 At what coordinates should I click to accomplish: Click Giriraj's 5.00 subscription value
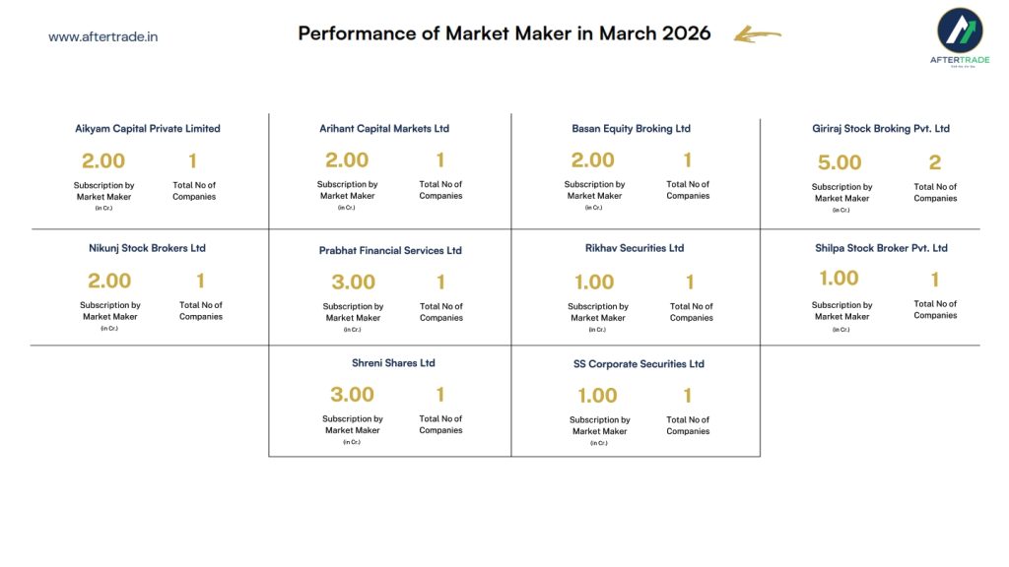pos(840,162)
